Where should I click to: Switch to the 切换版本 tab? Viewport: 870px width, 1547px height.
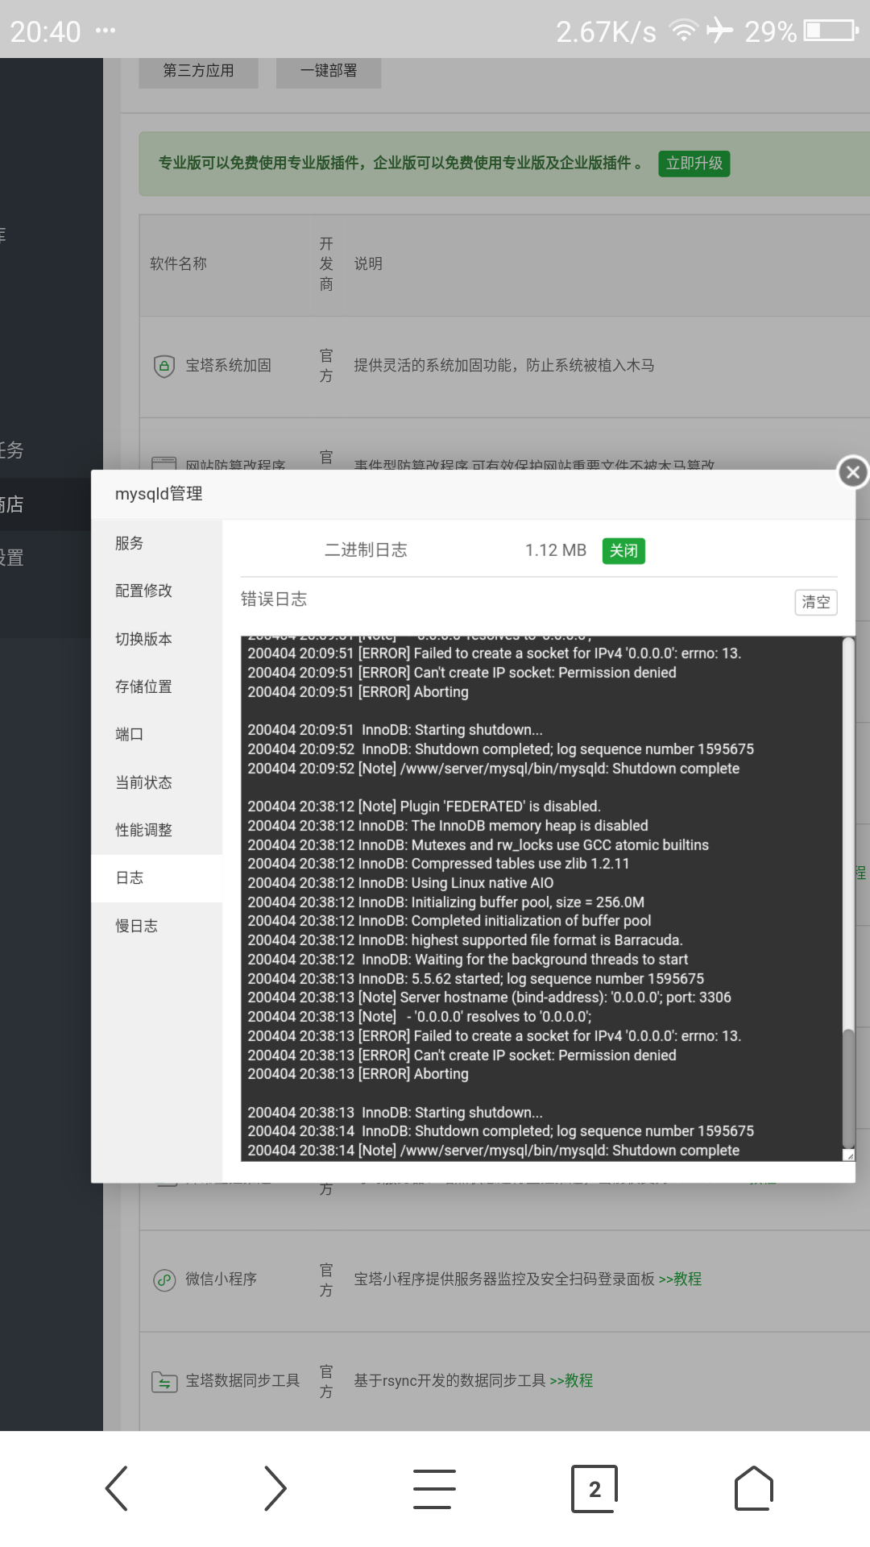coord(157,639)
